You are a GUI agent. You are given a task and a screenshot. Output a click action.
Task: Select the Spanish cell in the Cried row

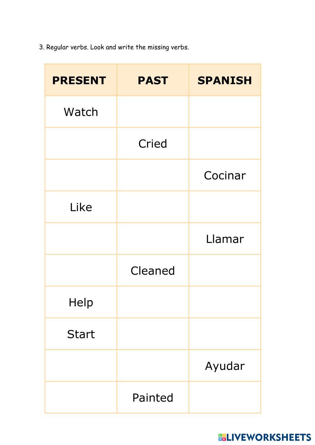click(225, 144)
